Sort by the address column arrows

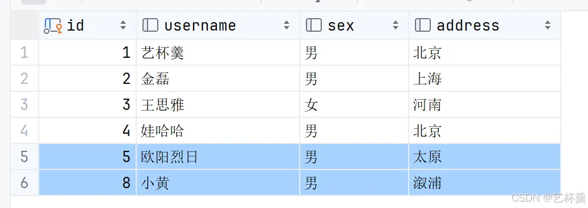tap(548, 25)
